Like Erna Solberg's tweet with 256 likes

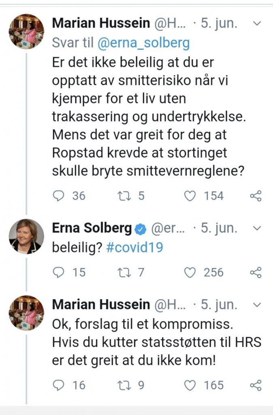(x=190, y=272)
